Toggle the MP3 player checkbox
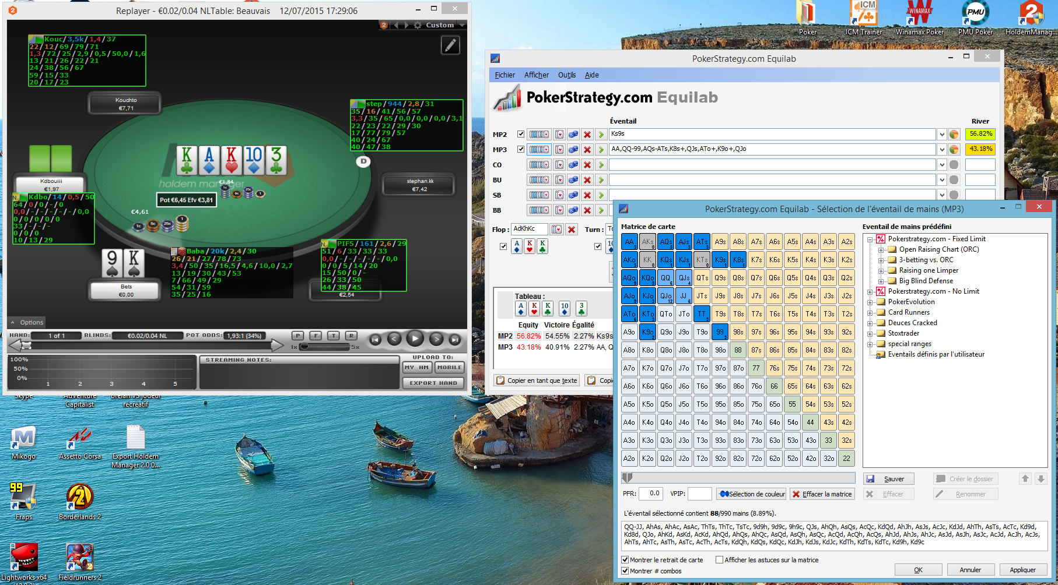 (x=521, y=149)
